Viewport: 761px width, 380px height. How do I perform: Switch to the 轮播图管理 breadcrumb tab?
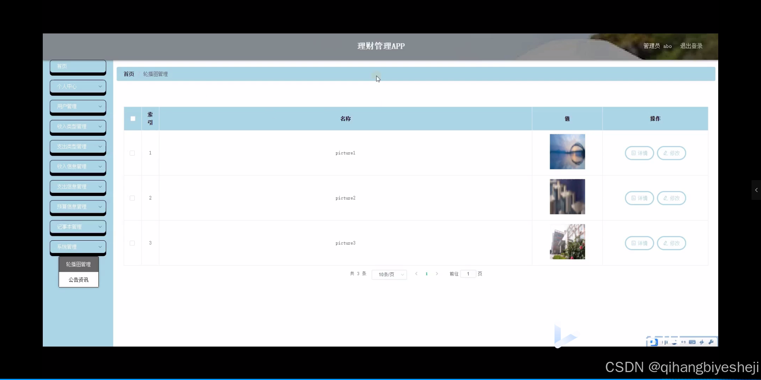coord(155,74)
